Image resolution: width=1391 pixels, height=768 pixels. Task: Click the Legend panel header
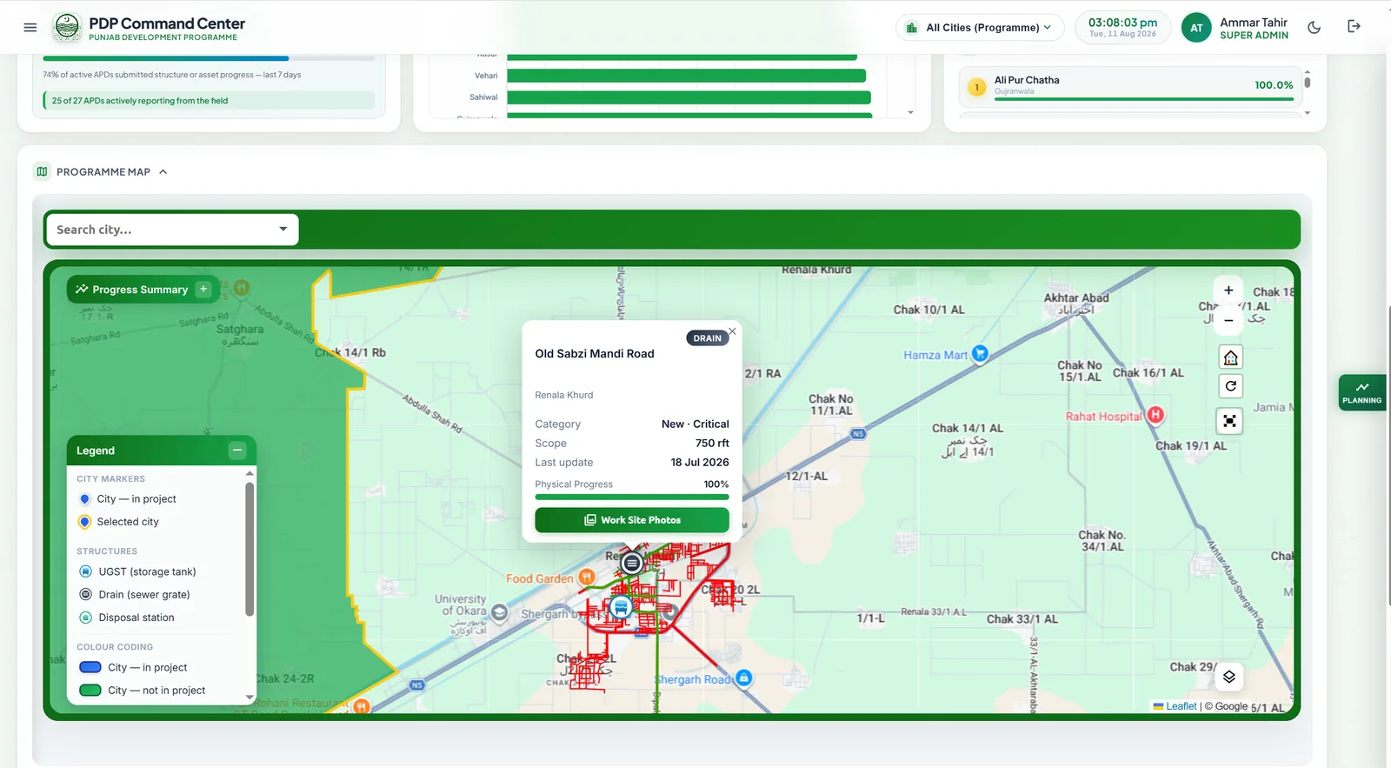coord(161,451)
